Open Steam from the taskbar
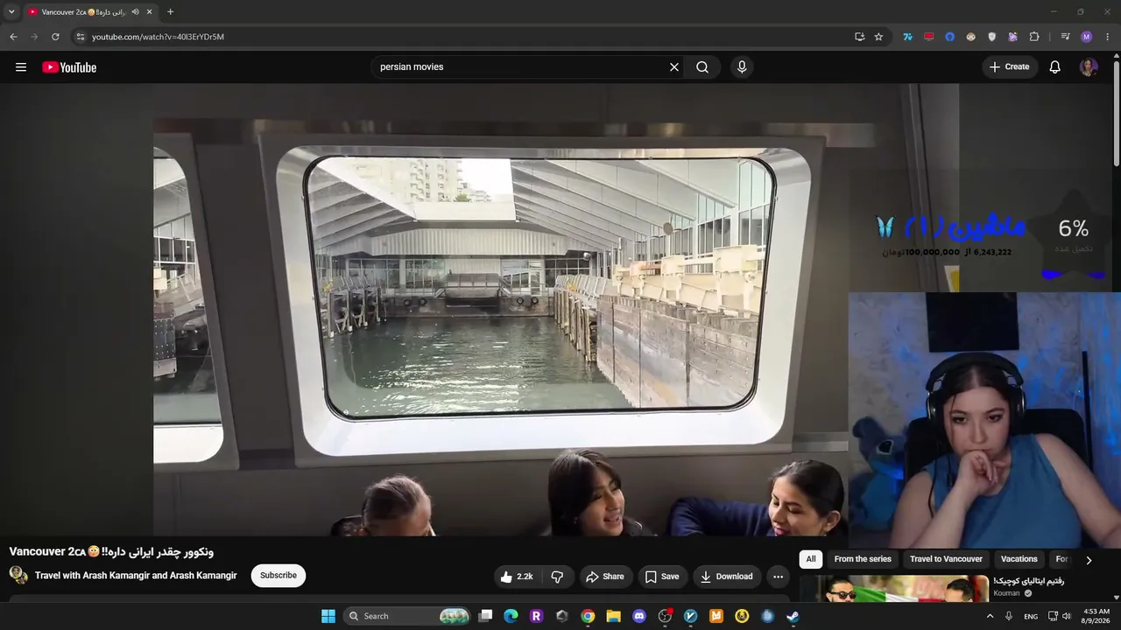1121x630 pixels. 793,616
